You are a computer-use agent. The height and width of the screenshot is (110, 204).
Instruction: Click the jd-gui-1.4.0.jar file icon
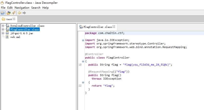pos(7,33)
